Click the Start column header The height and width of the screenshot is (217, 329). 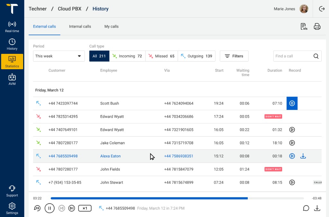click(219, 71)
